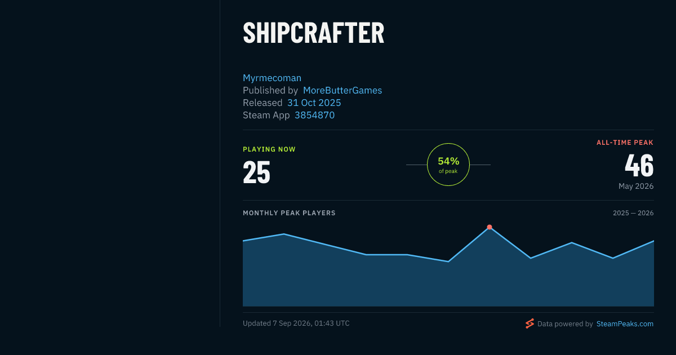
Task: Click the May 2026 peak date
Action: [x=636, y=186]
